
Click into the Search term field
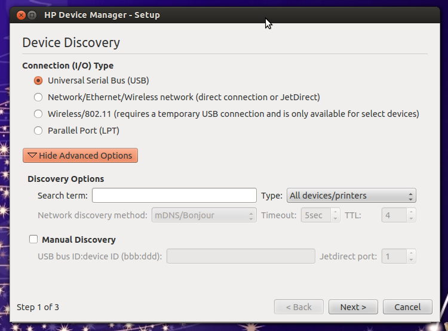click(174, 196)
